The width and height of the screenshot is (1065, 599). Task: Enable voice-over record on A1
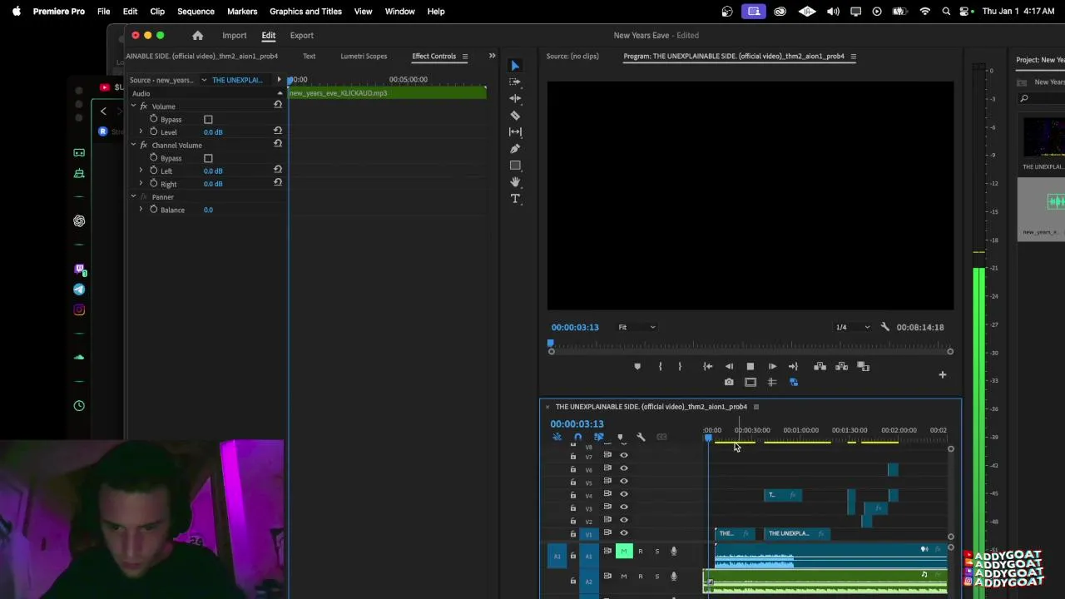click(674, 551)
